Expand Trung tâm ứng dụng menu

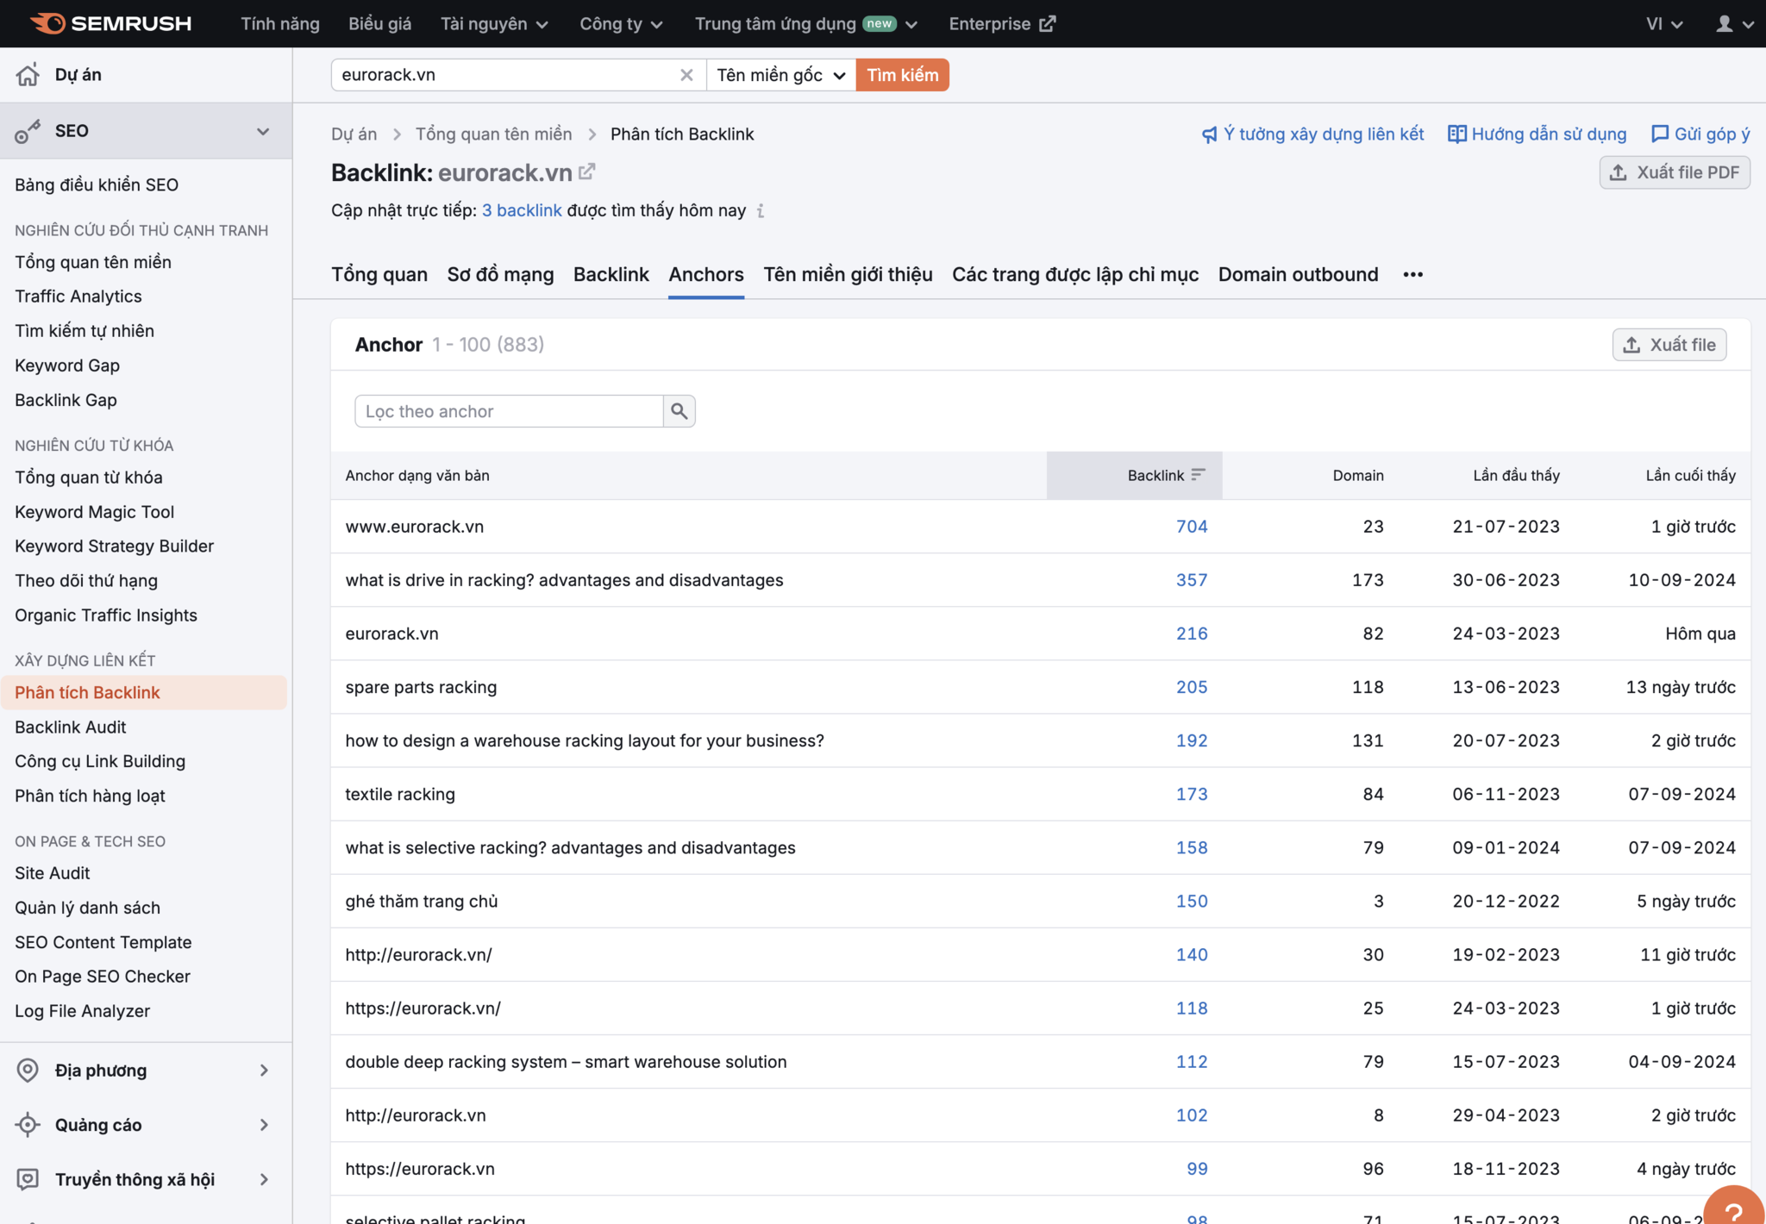[x=806, y=23]
